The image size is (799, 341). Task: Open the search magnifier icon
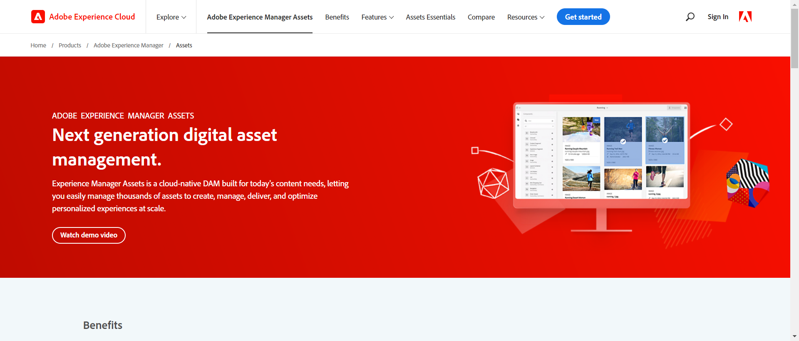[690, 17]
